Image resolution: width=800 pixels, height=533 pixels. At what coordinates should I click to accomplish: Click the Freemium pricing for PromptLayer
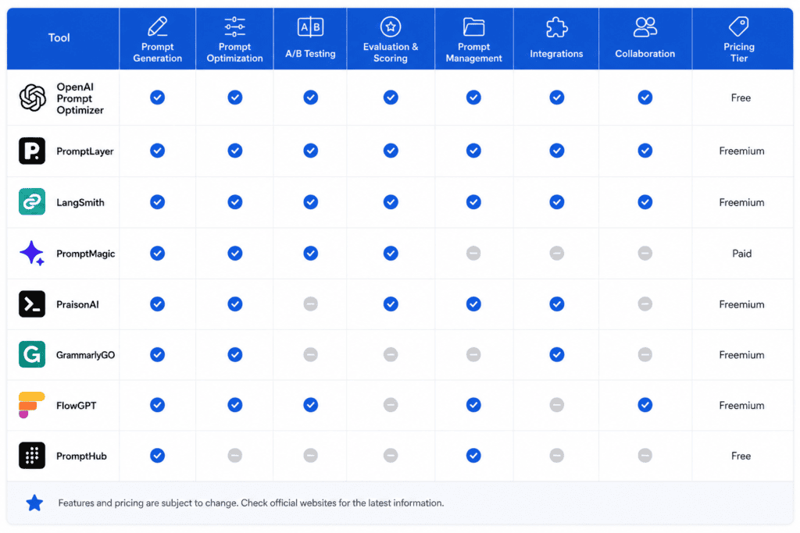coord(741,151)
